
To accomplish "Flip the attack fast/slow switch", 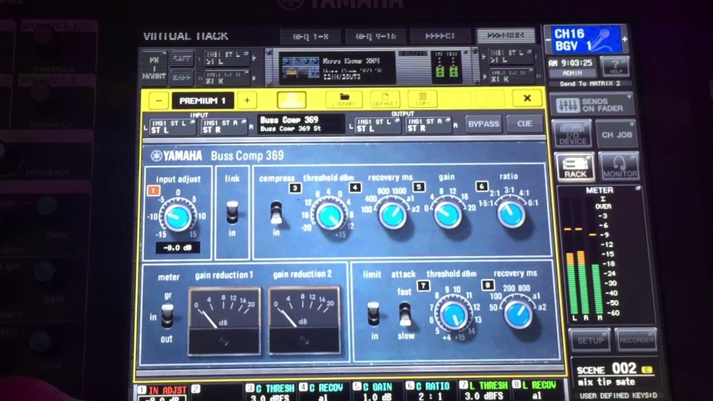I will point(406,315).
